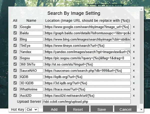Open the Hot Key Ctrl dropdown
Screen dimensions: 150x114
point(32,109)
